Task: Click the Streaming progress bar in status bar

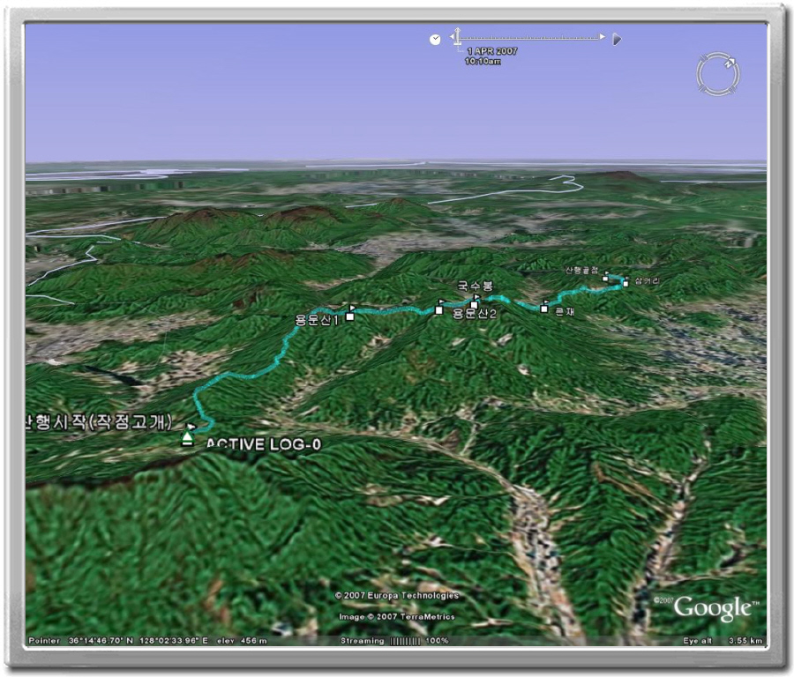Action: tap(406, 641)
